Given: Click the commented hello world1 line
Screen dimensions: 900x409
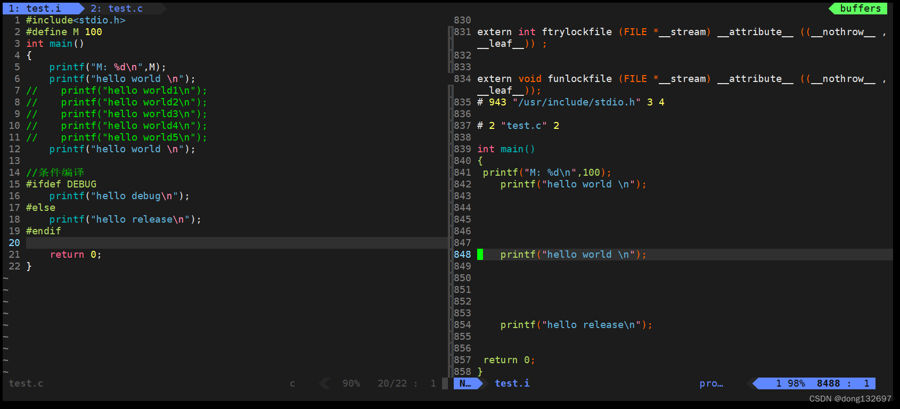Looking at the screenshot, I should coord(116,91).
